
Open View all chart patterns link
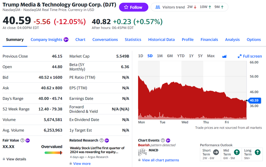[160, 160]
